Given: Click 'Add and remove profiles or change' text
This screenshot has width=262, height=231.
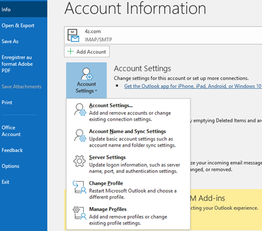Looking at the screenshot, I should (x=128, y=217).
